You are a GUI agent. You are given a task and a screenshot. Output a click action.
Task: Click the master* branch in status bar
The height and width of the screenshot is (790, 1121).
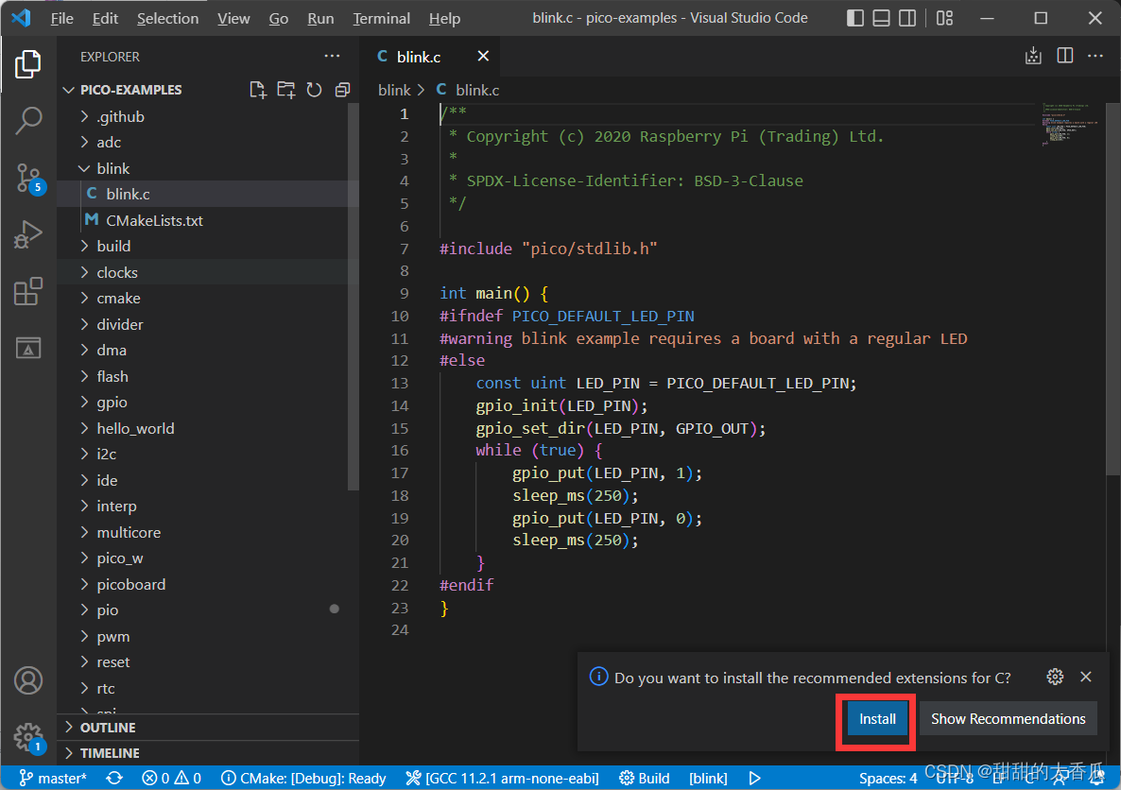coord(53,778)
